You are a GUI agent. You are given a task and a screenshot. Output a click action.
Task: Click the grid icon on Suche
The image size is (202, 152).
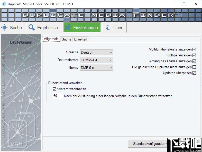[x=4, y=27]
